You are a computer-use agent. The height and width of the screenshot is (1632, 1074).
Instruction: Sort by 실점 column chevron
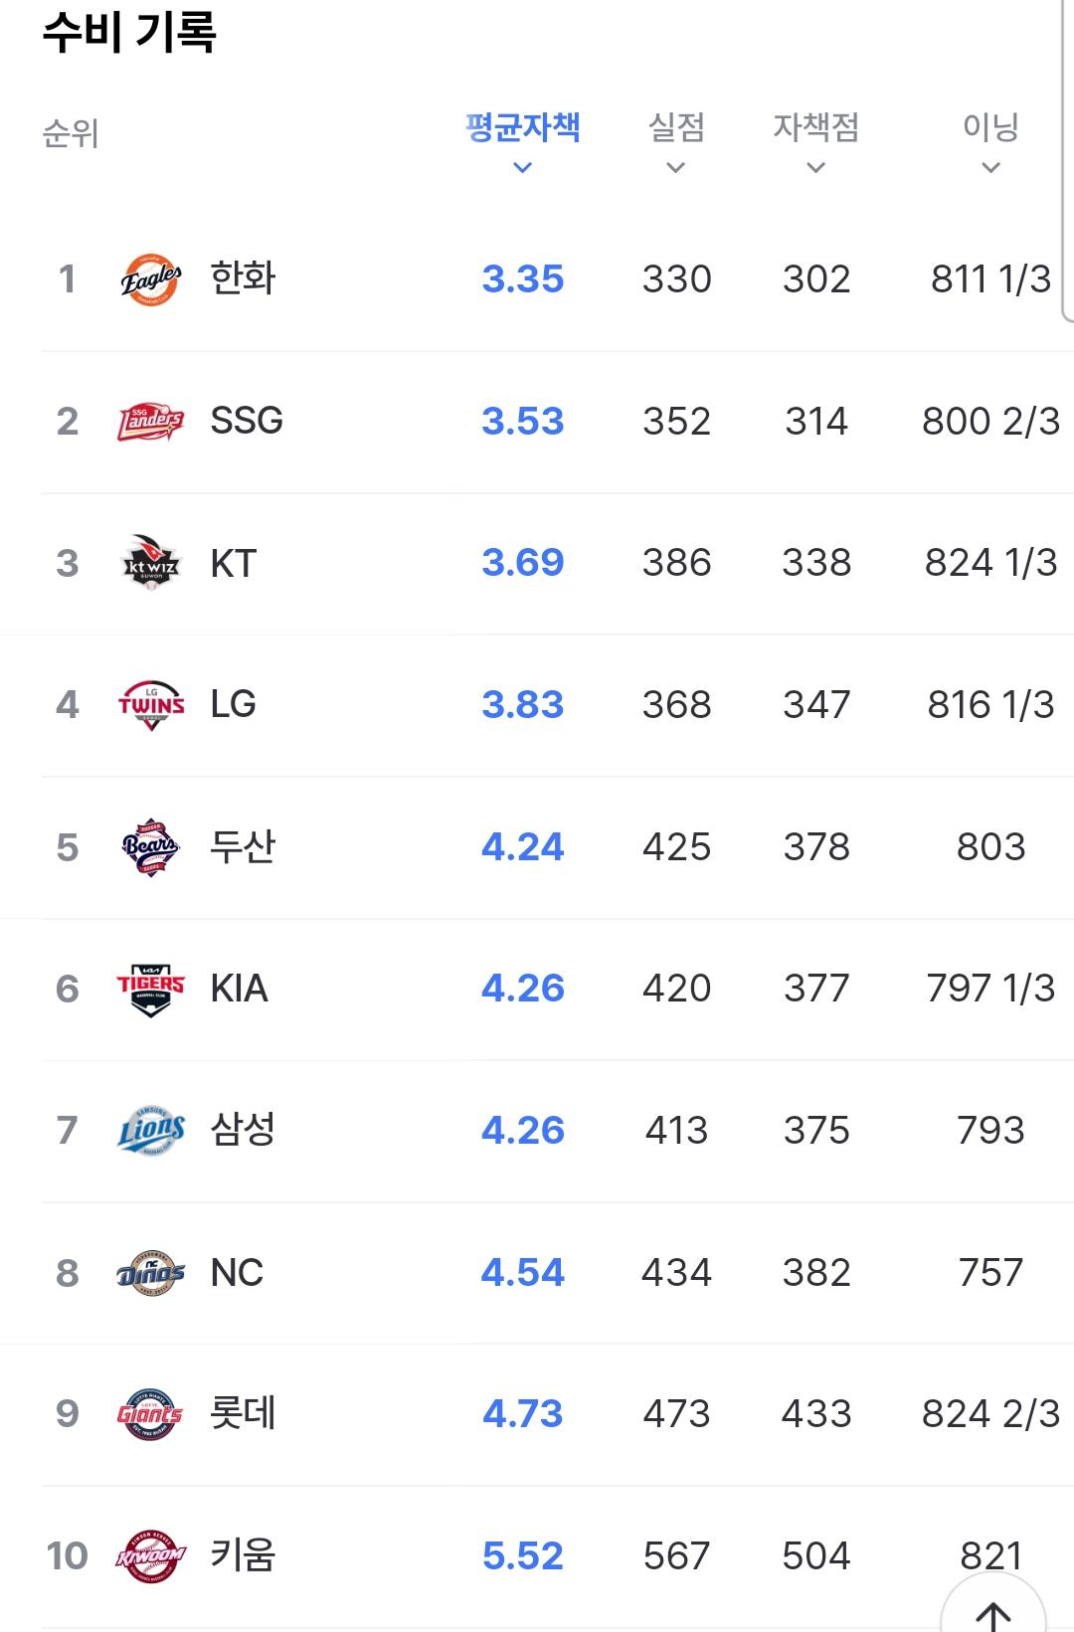676,168
